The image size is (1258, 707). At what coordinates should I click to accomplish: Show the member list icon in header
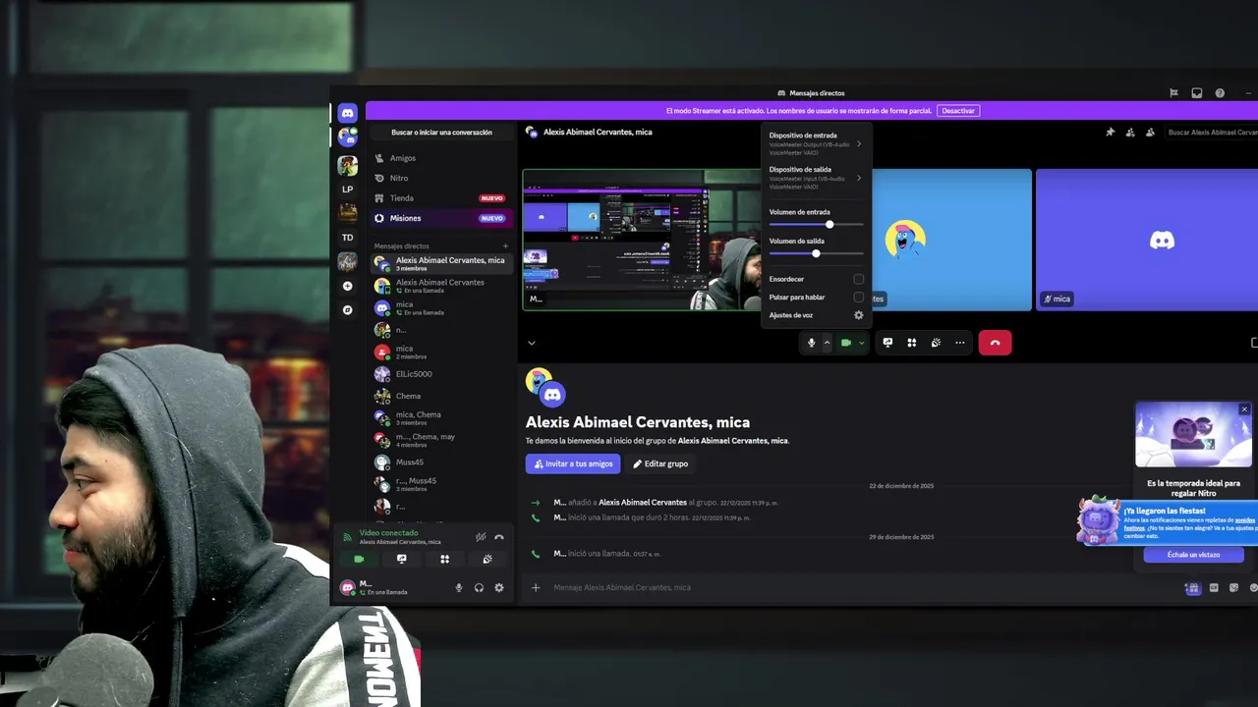pyautogui.click(x=1150, y=132)
